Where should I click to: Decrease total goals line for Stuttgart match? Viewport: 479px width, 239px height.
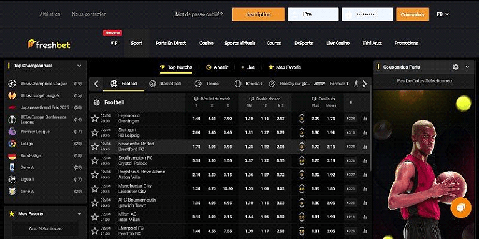[302, 137]
